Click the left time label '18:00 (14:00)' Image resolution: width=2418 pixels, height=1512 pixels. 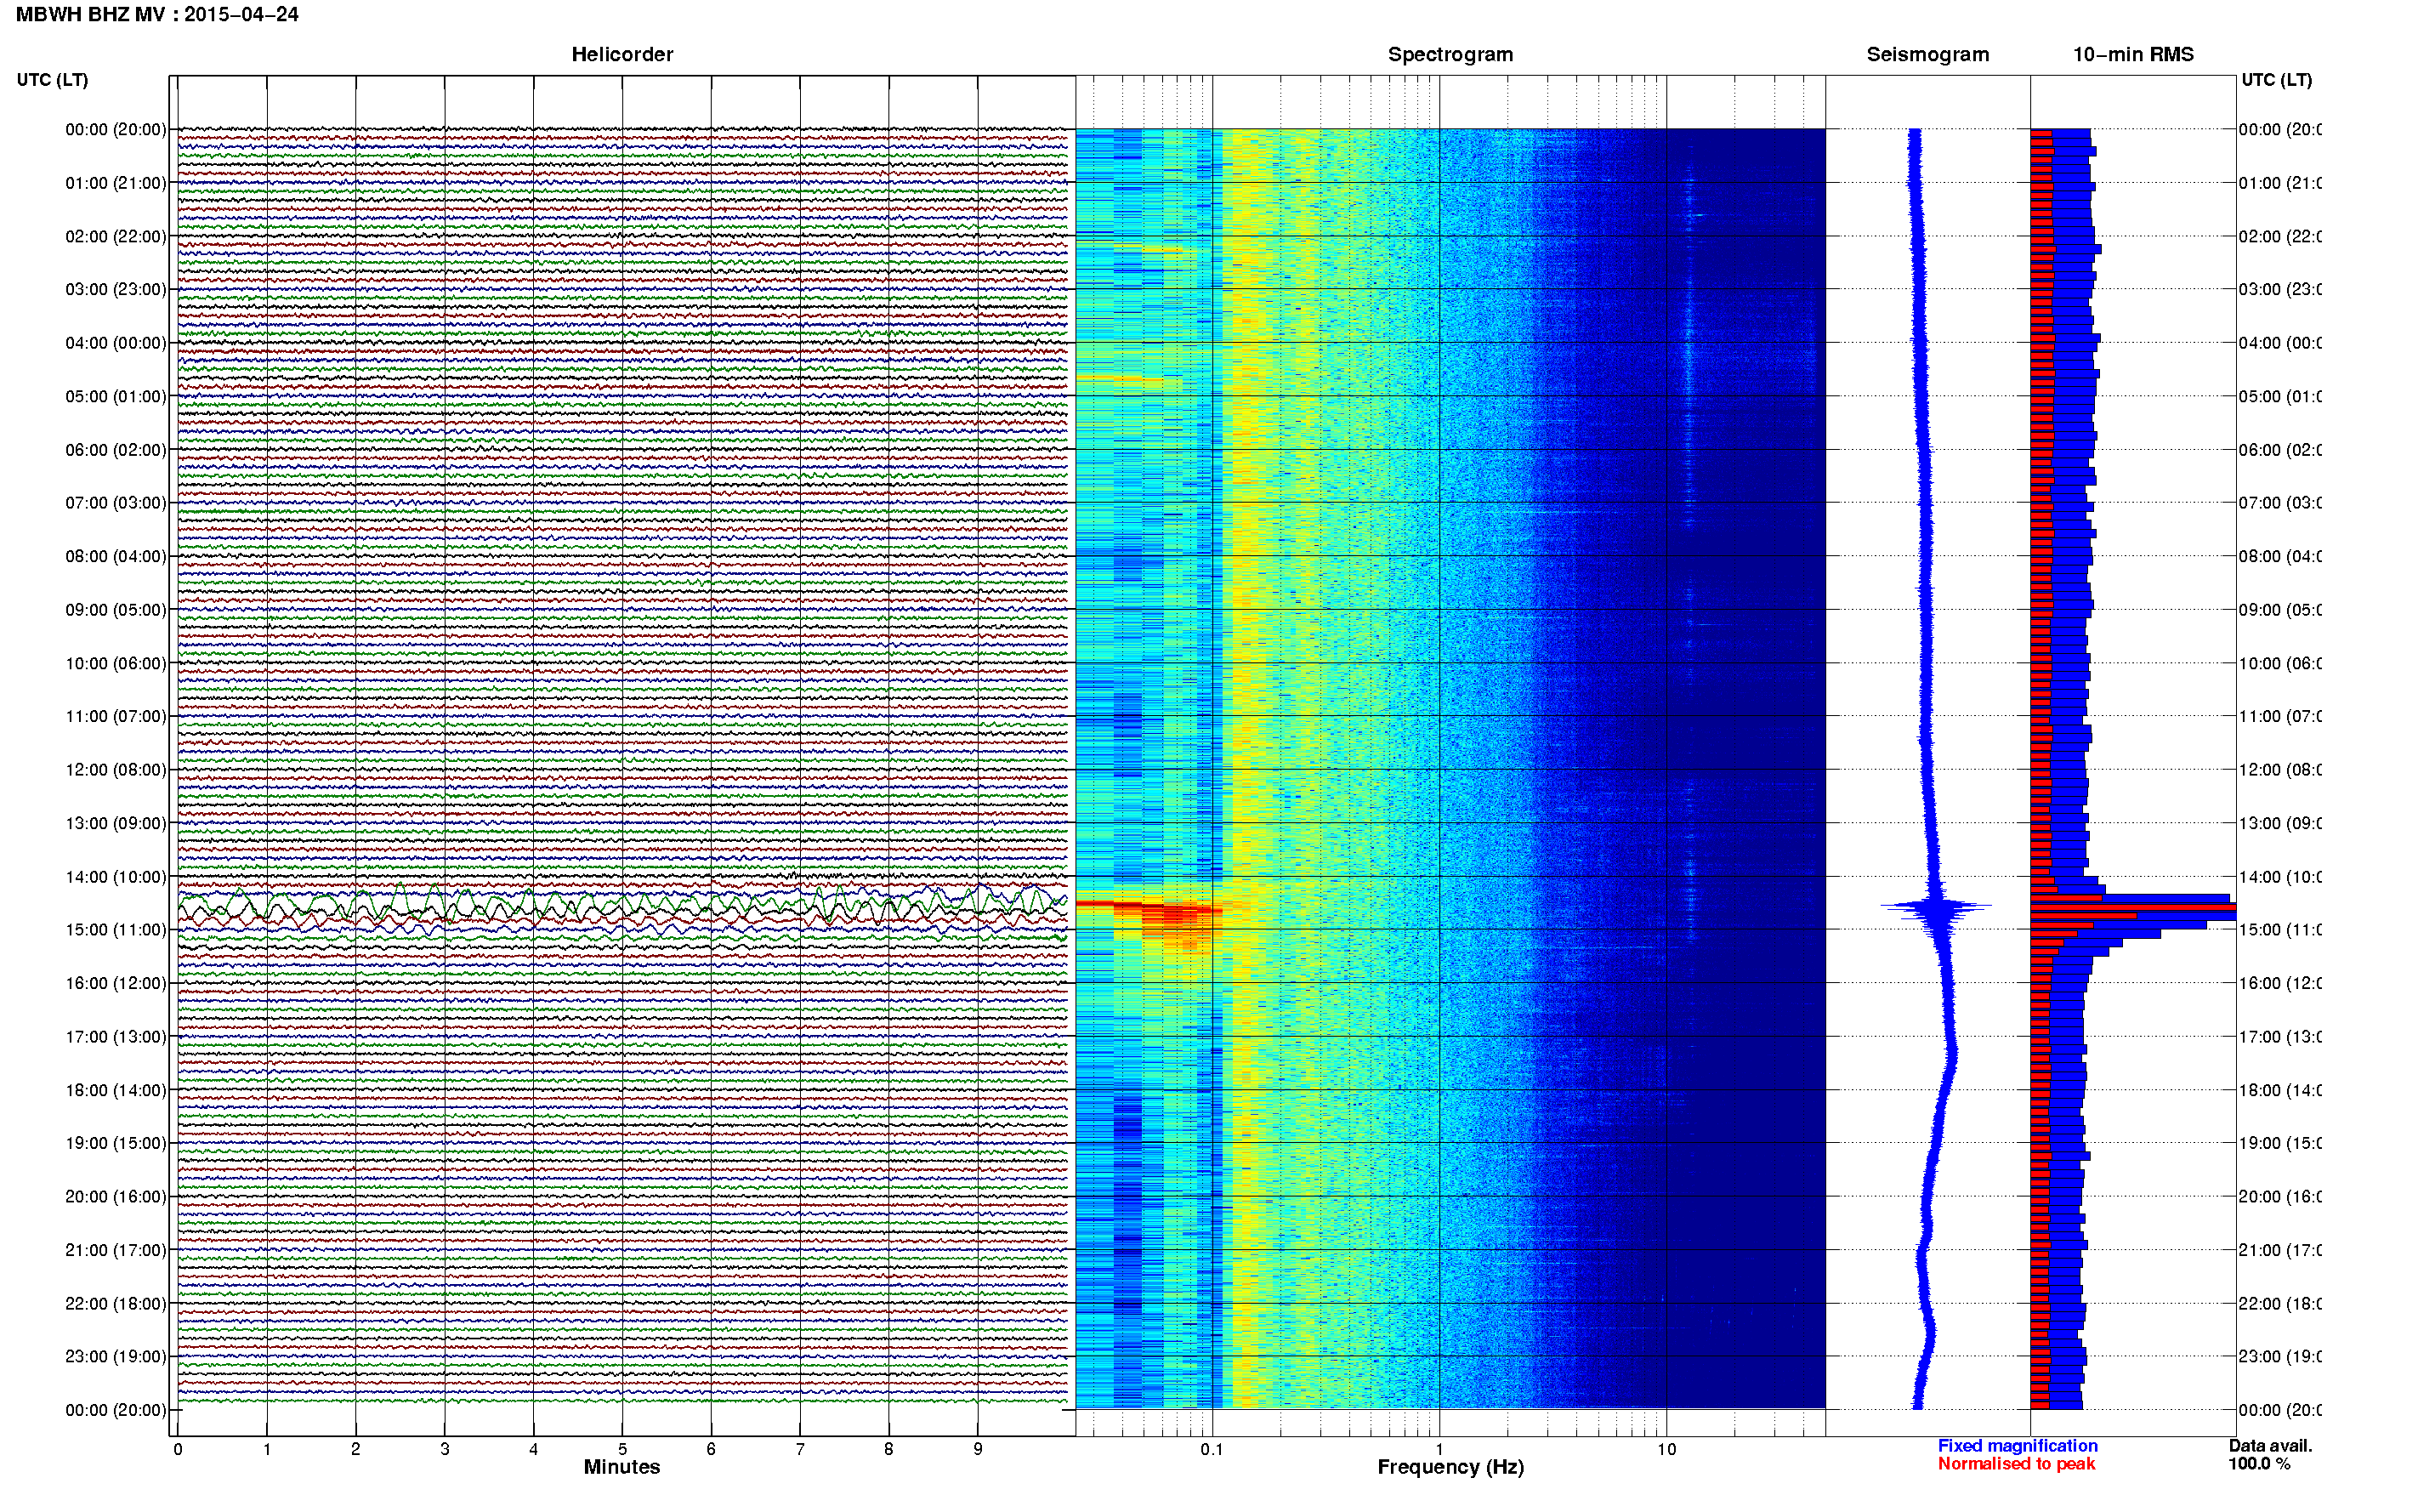tap(116, 1090)
